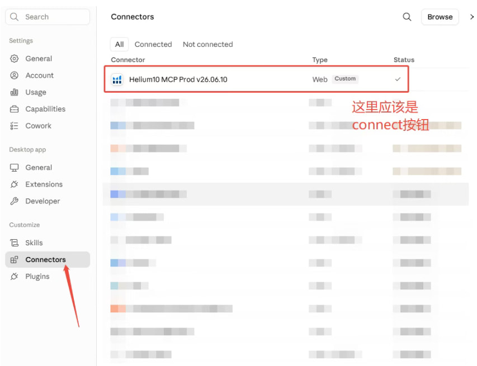The image size is (477, 366).
Task: Click the Web type label on Helium10 row
Action: [x=320, y=80]
